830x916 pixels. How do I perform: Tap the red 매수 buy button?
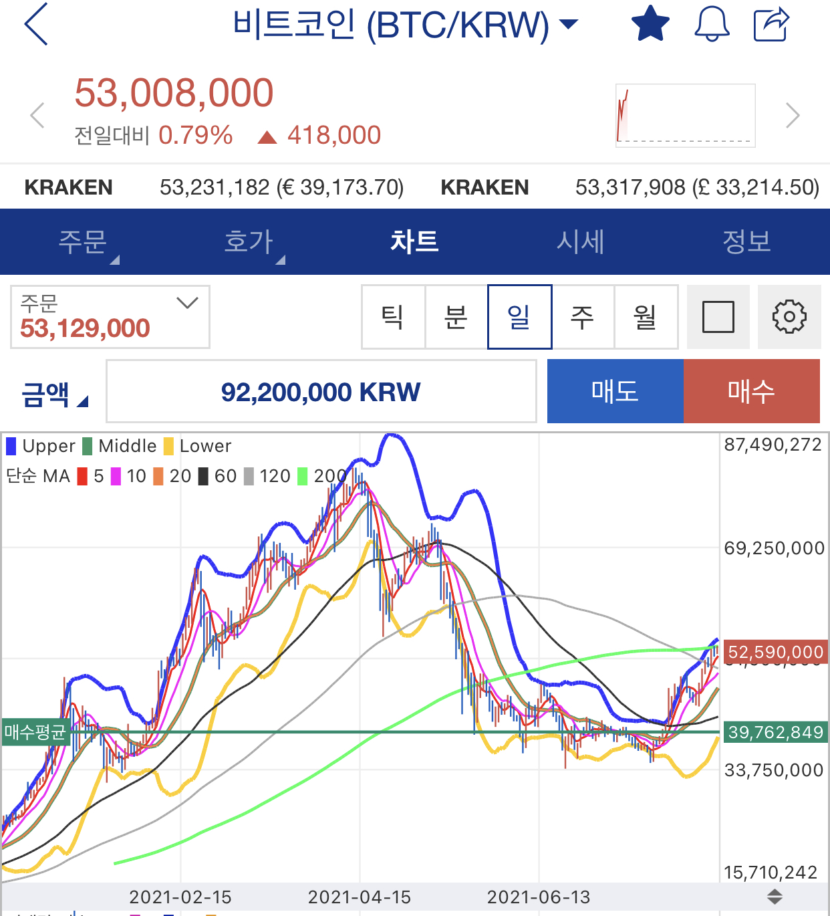coord(752,391)
